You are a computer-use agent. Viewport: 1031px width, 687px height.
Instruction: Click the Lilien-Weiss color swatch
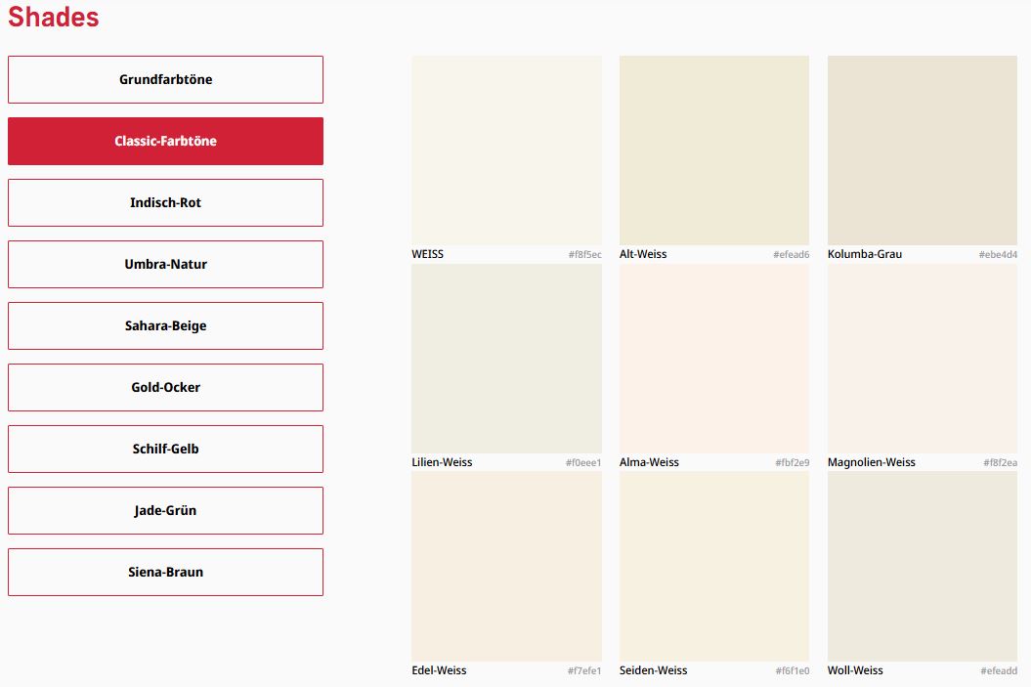pyautogui.click(x=506, y=358)
